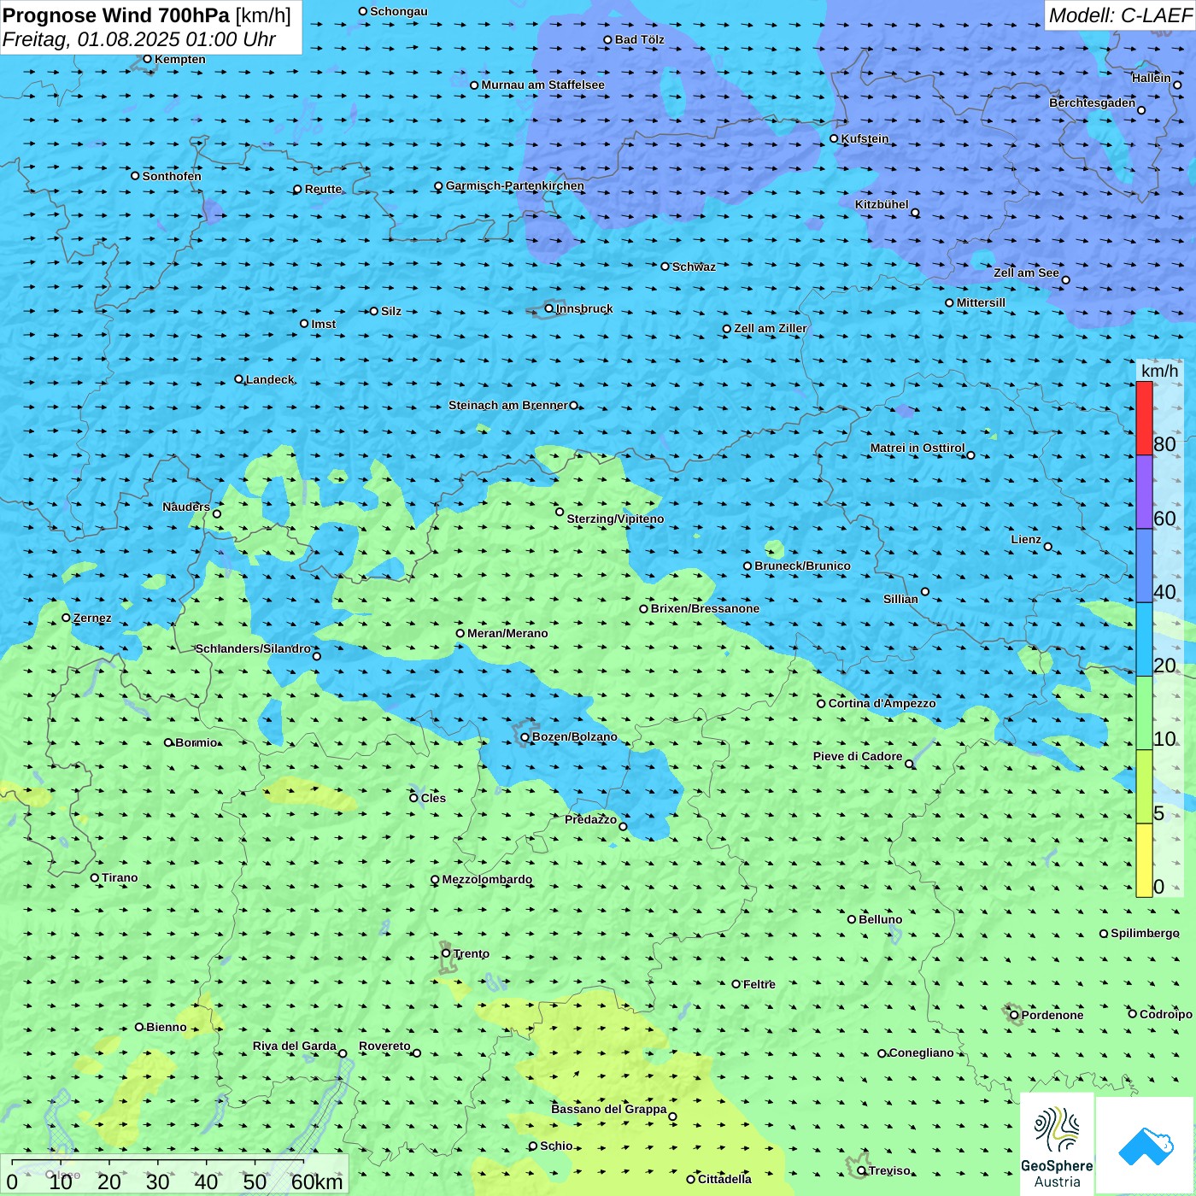Click the Schlanders/Silandro label
Screen dimensions: 1196x1196
tap(253, 648)
